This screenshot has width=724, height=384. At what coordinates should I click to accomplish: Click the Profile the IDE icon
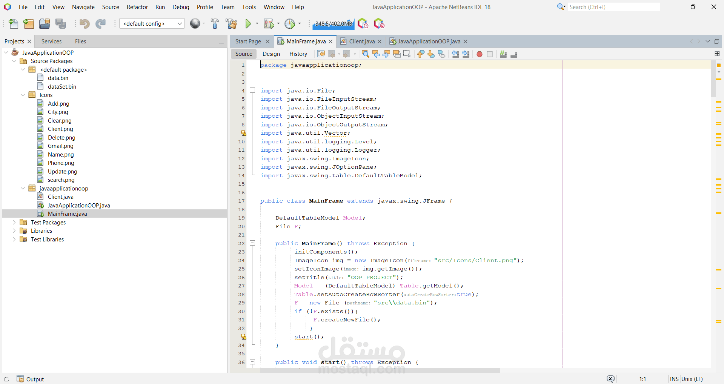363,24
